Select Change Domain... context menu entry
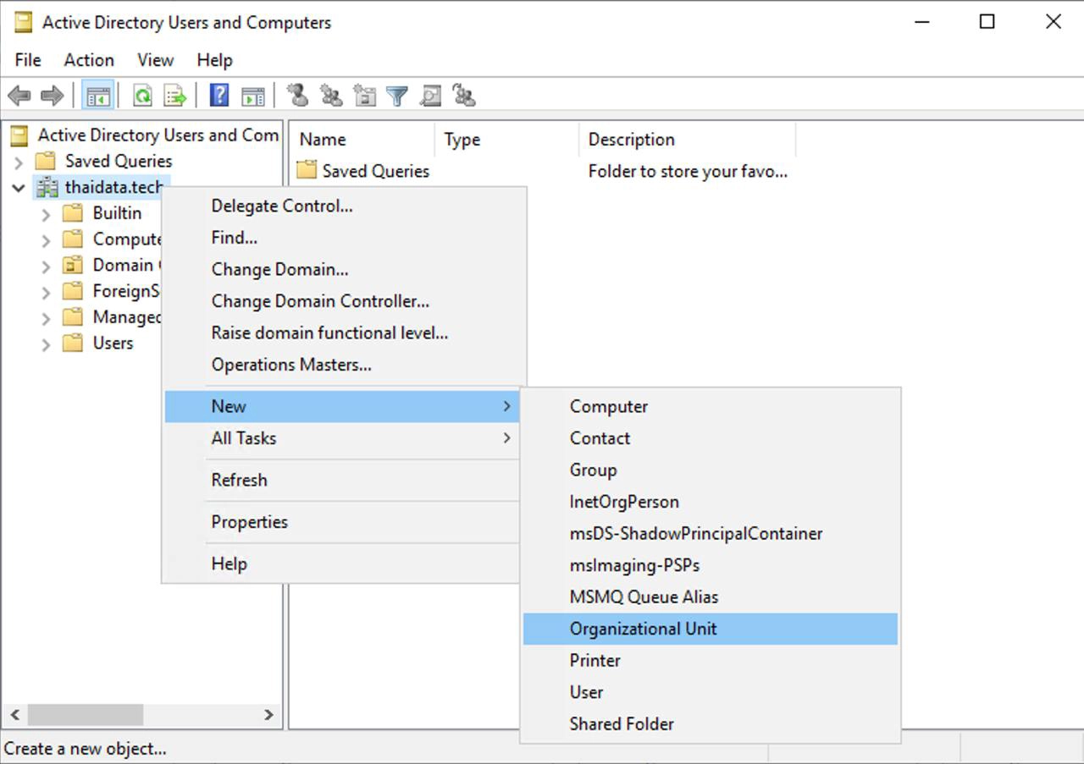The width and height of the screenshot is (1084, 764). [345, 270]
